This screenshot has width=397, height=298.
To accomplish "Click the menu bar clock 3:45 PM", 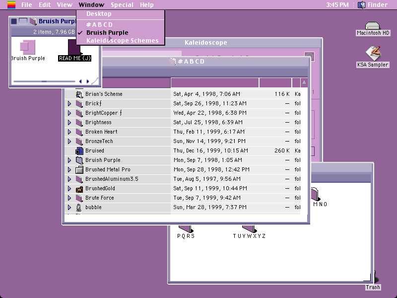I will (x=337, y=5).
